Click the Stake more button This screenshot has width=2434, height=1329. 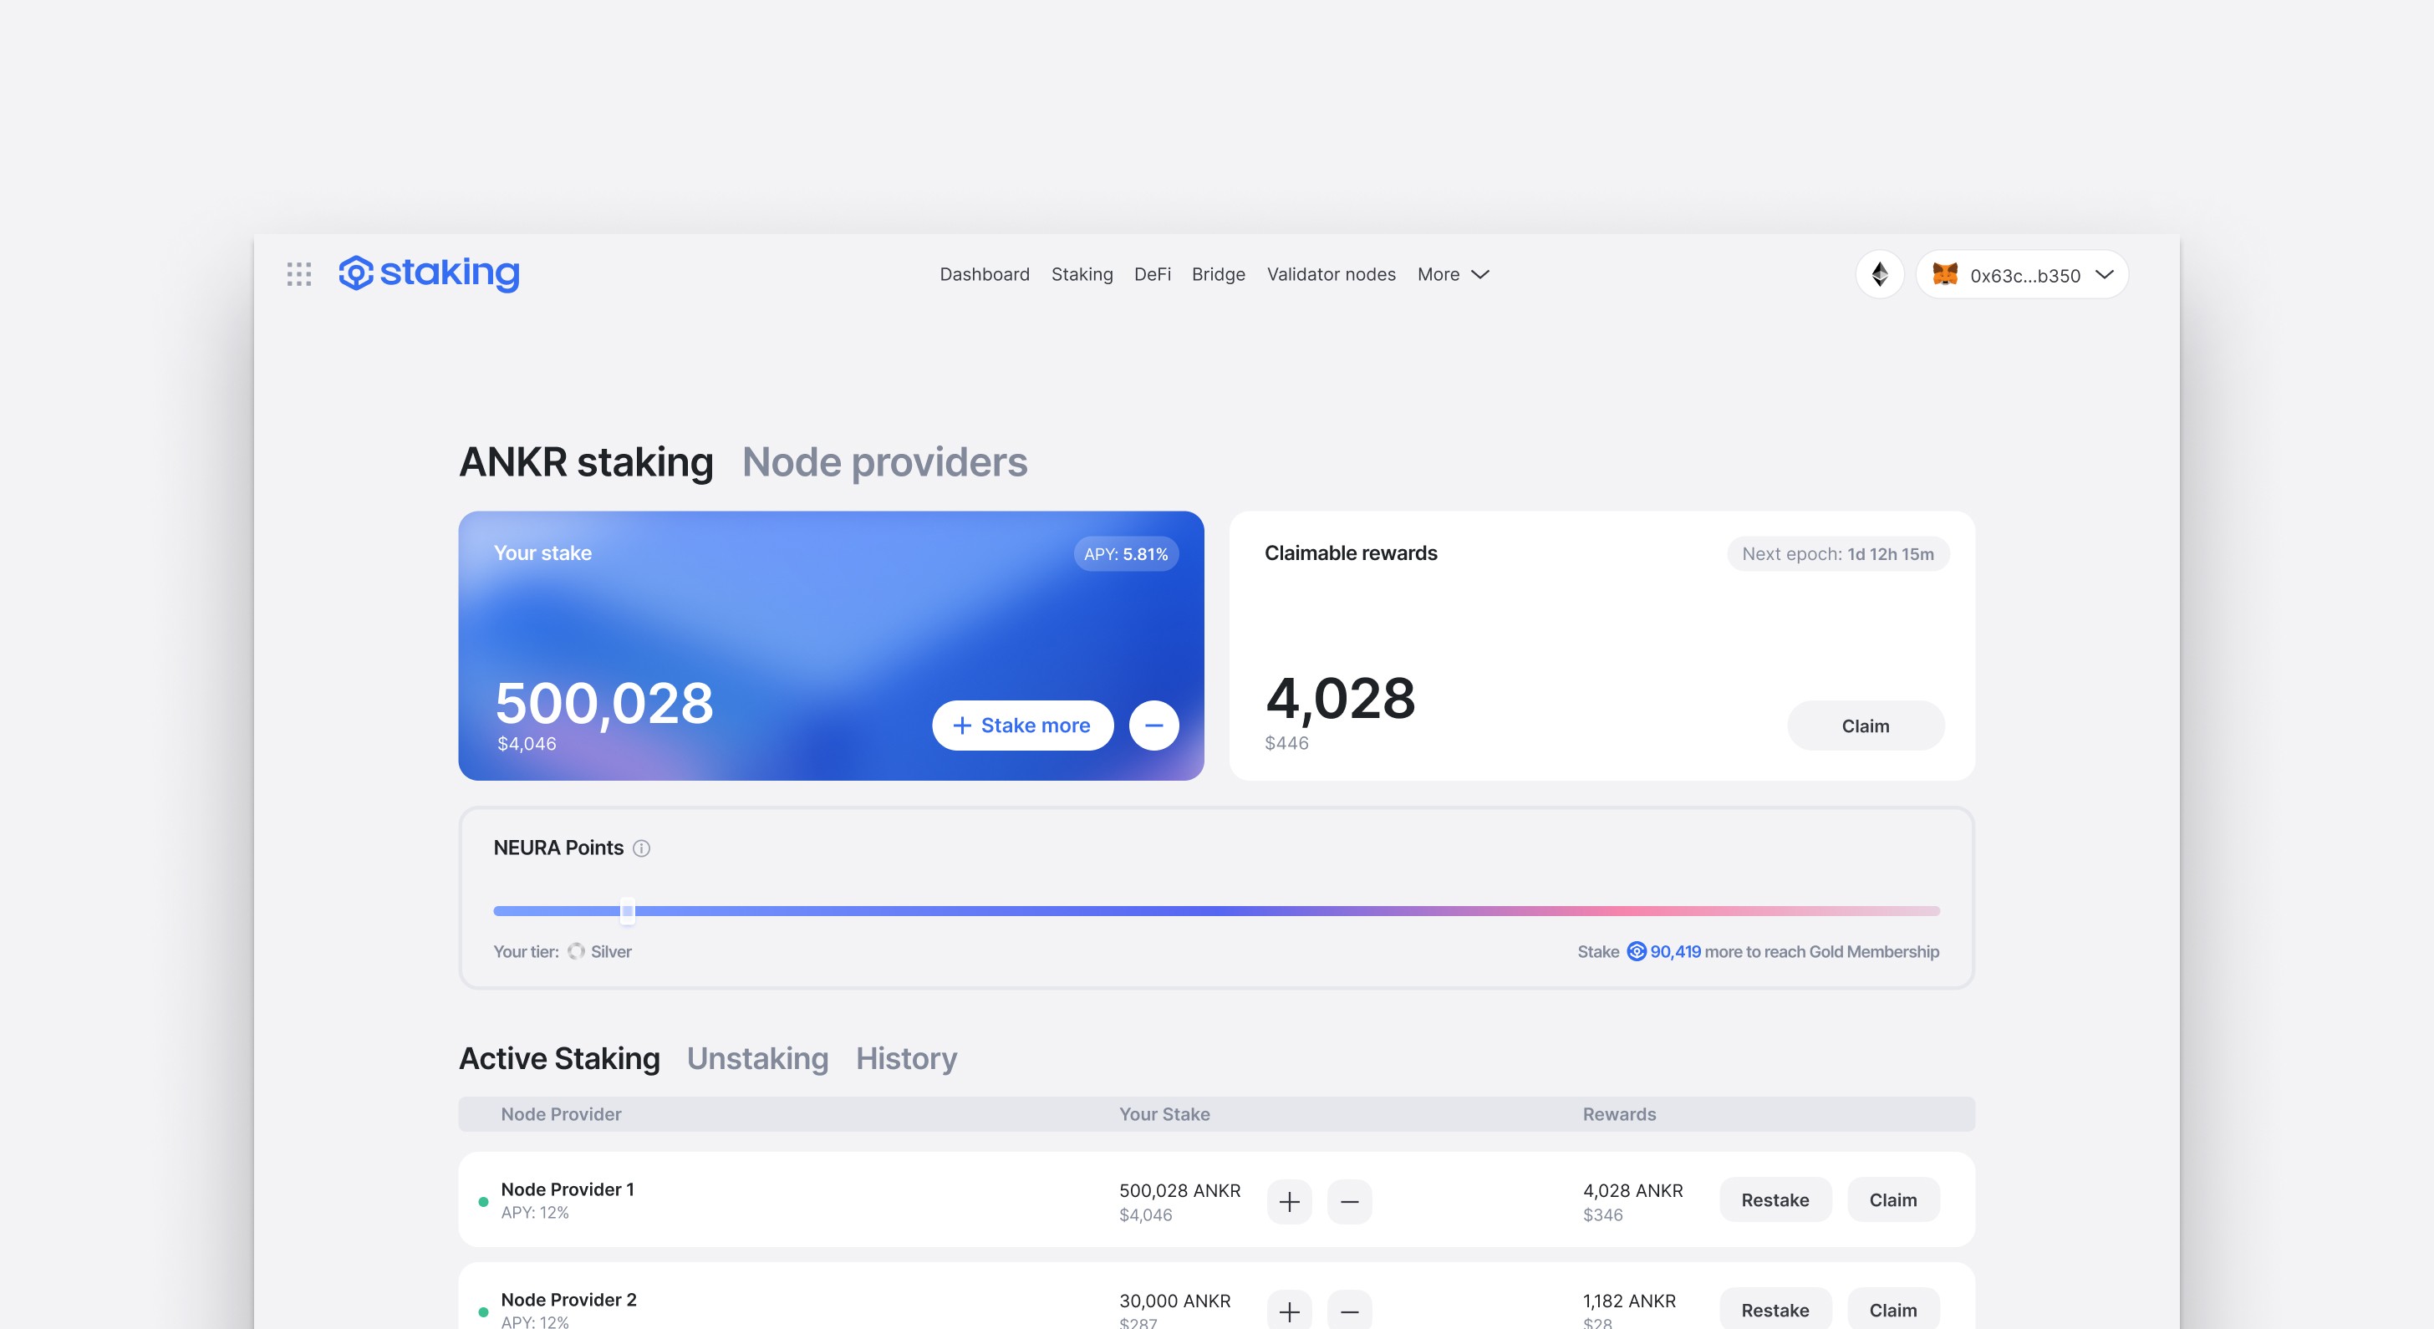(x=1022, y=726)
